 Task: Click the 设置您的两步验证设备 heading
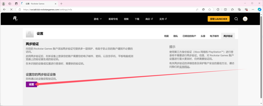41,74
